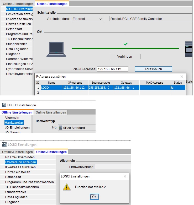194x205 pixels.
Task: Open the Verbinden durch Ethernet dropdown
Action: (87, 19)
